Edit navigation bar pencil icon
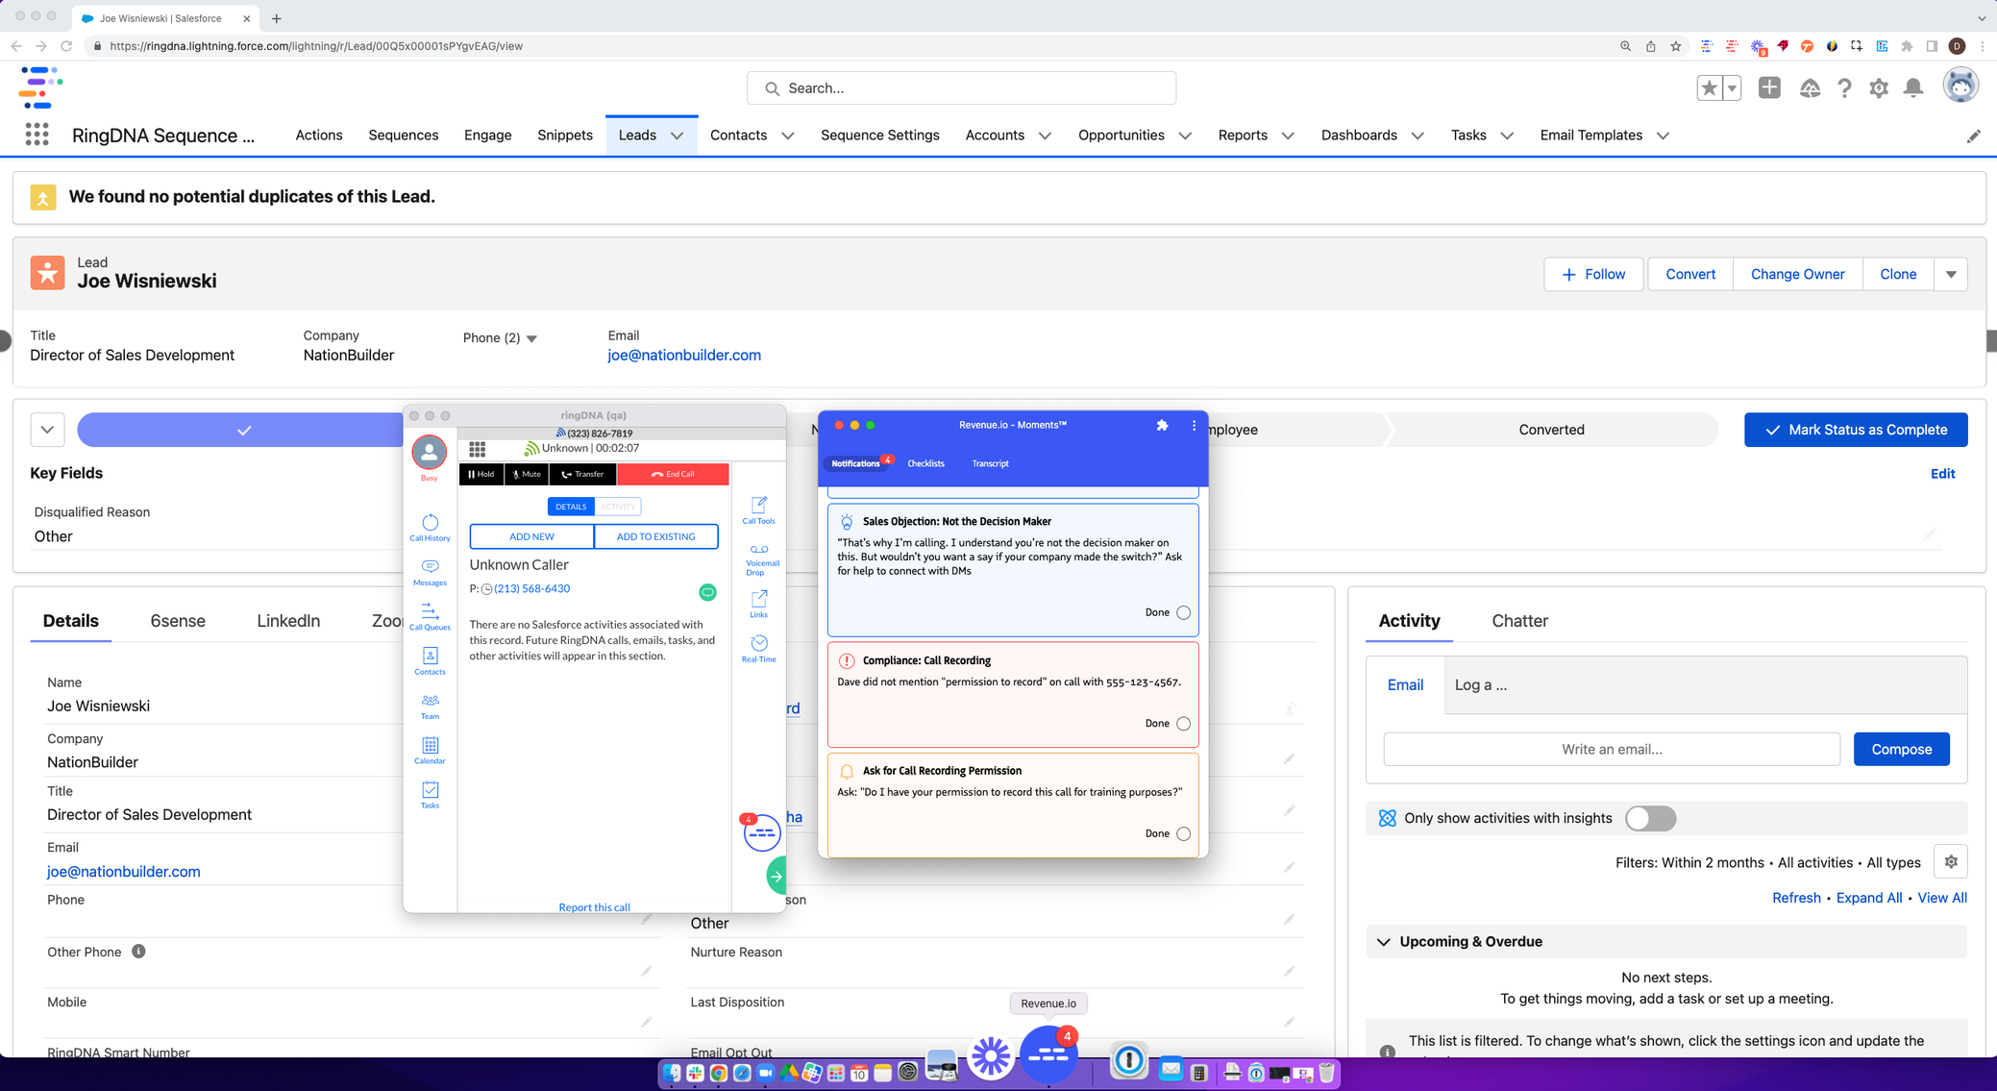 (1974, 136)
